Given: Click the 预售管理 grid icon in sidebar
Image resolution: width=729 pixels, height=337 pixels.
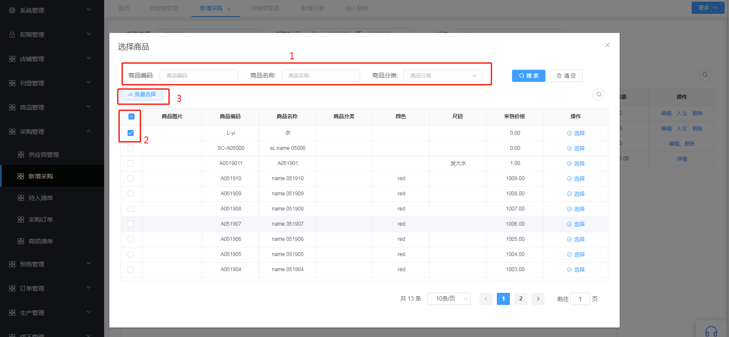Looking at the screenshot, I should click(x=12, y=264).
